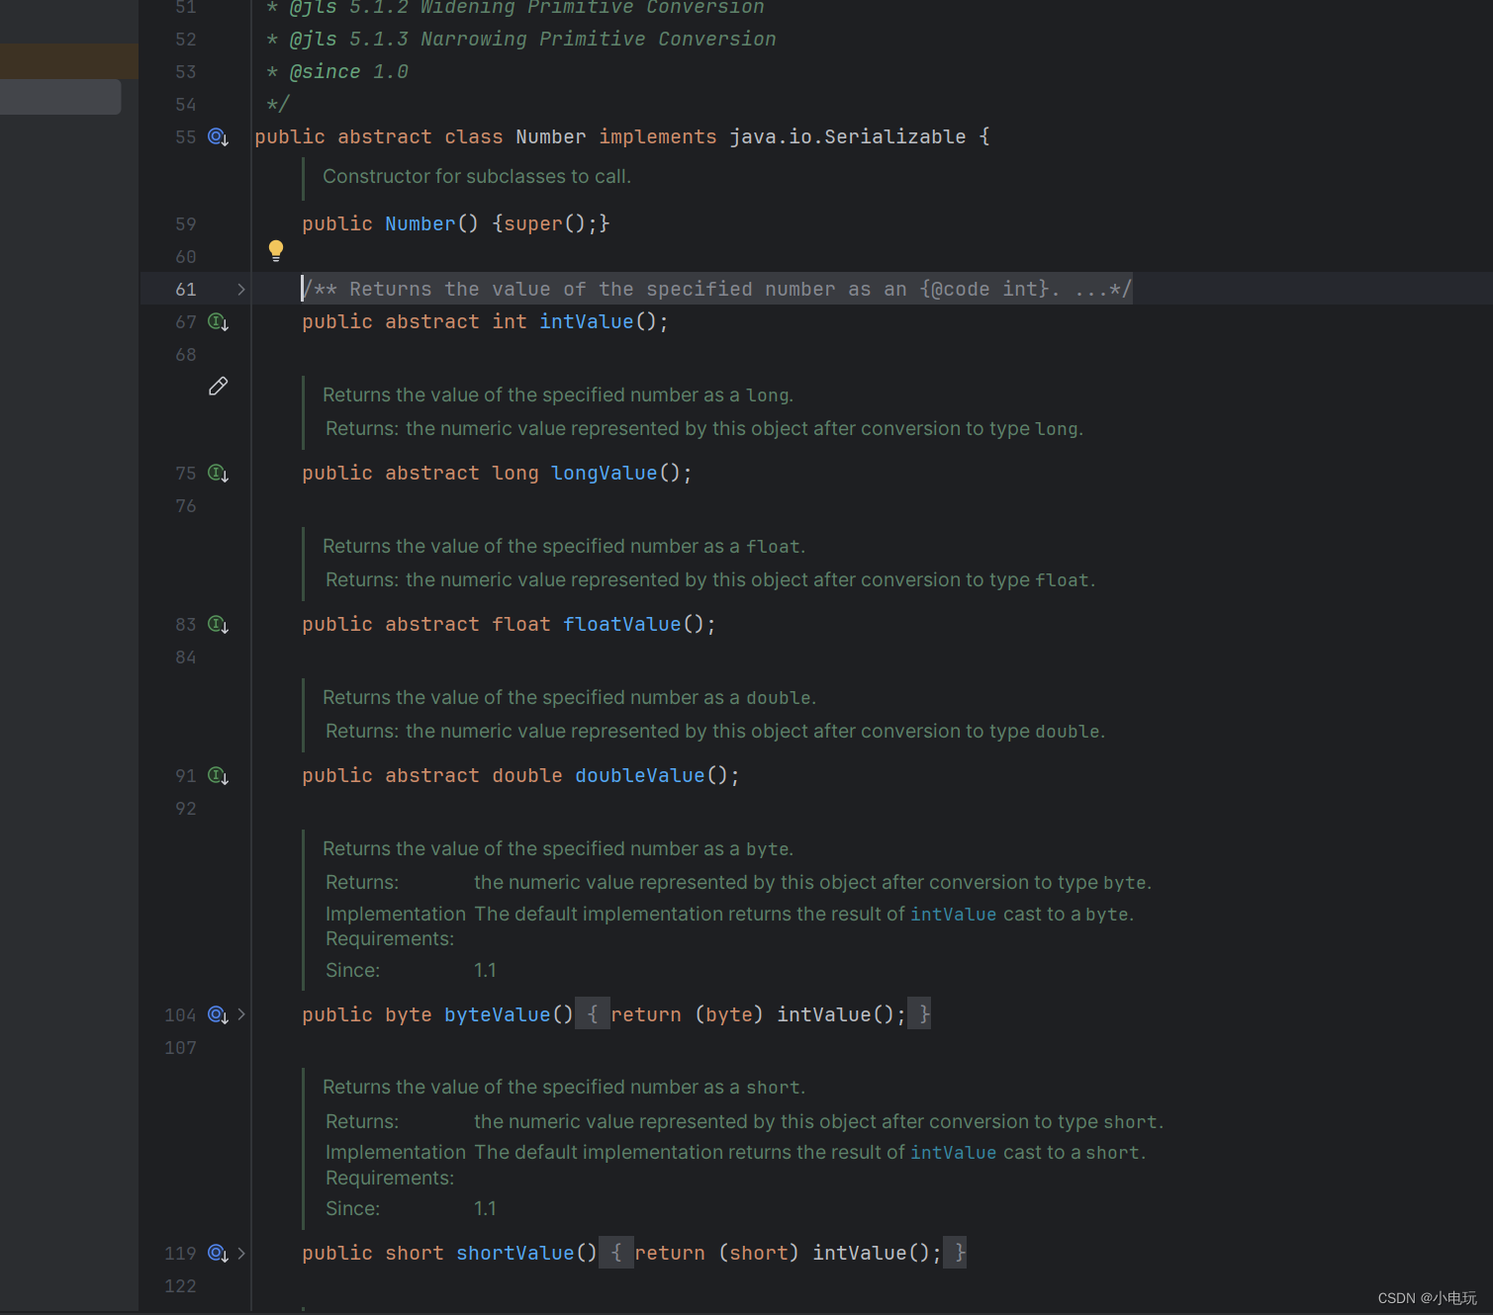Expand the folded shortValue method body

[x=240, y=1254]
